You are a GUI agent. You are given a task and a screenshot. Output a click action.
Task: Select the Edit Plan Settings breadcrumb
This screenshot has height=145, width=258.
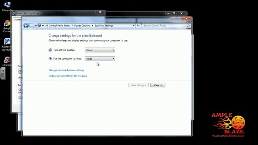click(x=104, y=26)
